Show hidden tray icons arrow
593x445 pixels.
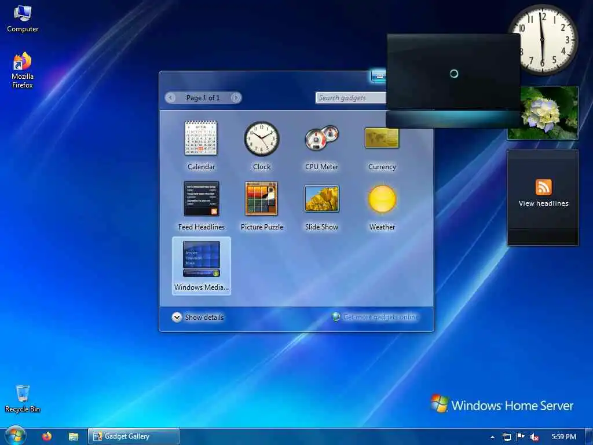coord(492,437)
